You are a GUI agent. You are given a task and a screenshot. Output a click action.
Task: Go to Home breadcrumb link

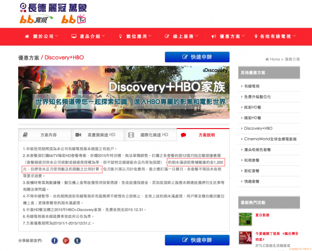pyautogui.click(x=275, y=59)
